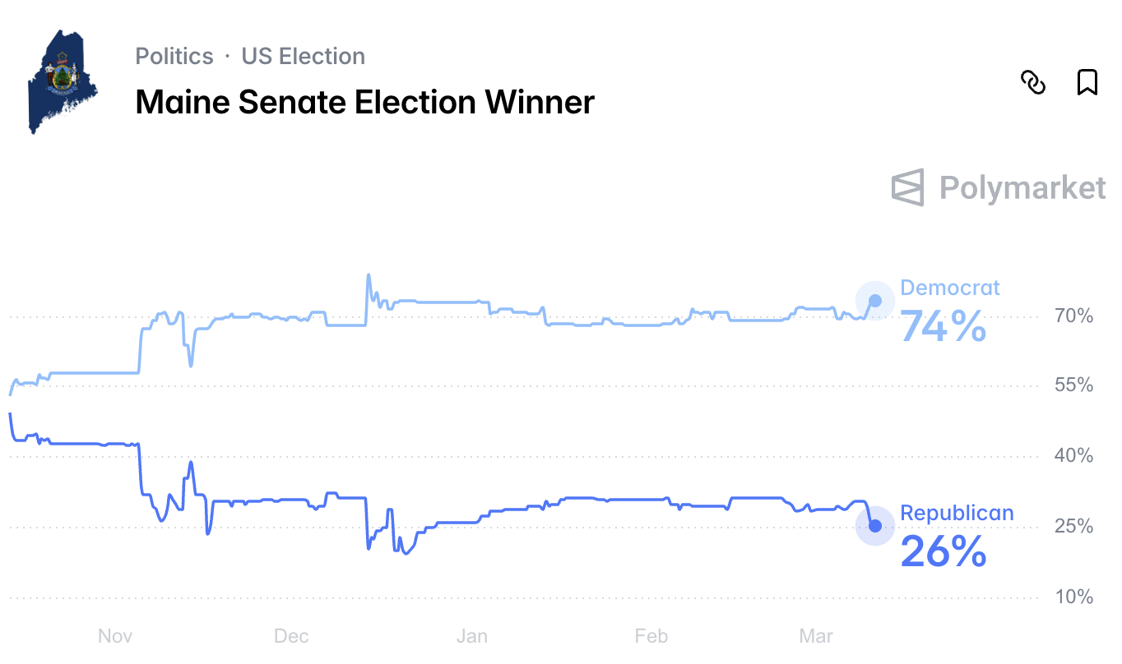The height and width of the screenshot is (664, 1122).
Task: Open the Politics category link
Action: [x=174, y=57]
